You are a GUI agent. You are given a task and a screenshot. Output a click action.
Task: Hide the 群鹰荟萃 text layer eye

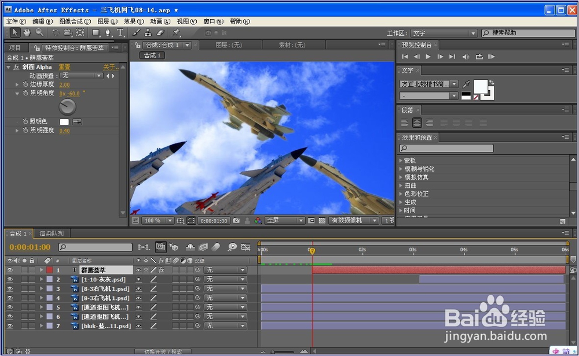10,270
